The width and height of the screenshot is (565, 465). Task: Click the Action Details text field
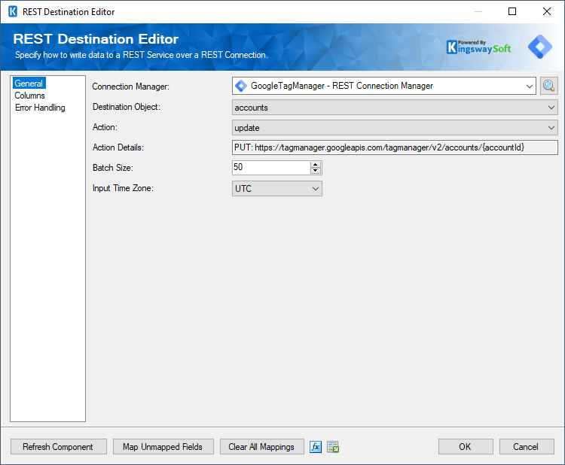pos(395,147)
